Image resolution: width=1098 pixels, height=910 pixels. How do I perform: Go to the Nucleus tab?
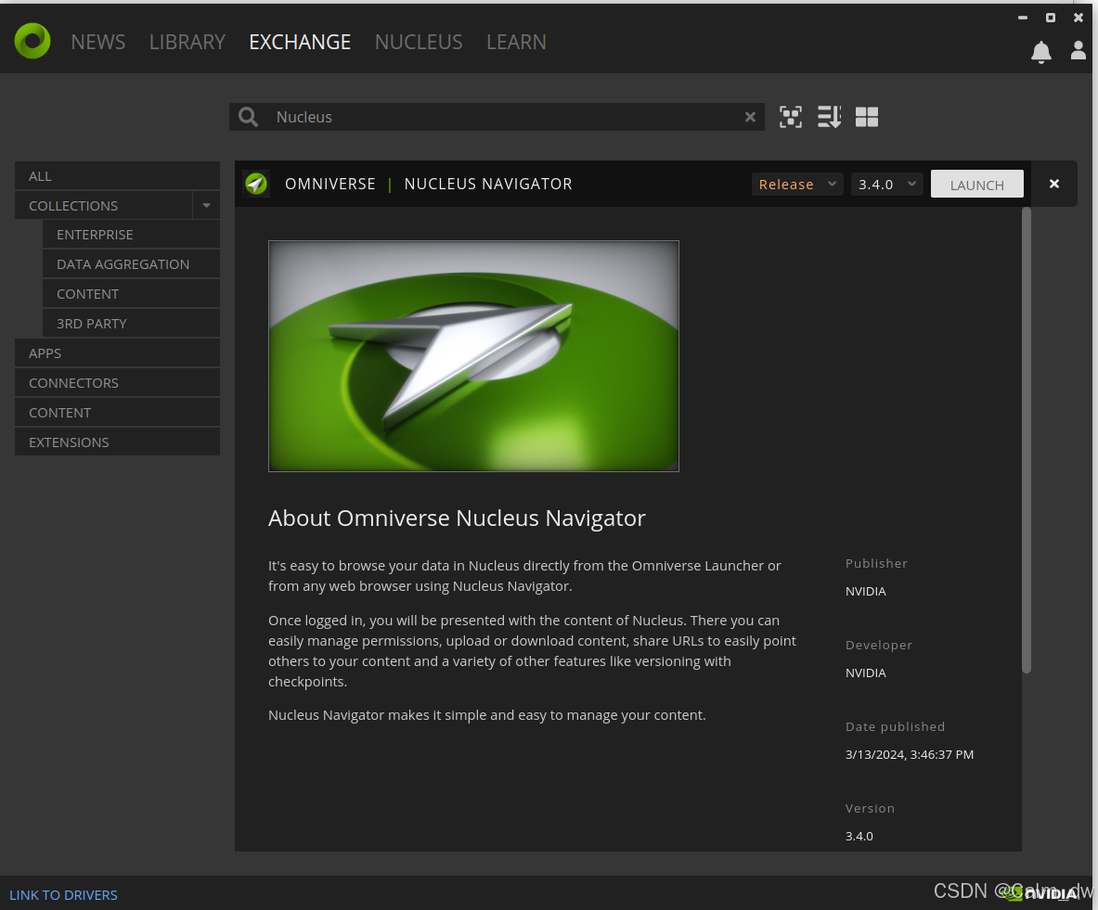click(x=419, y=42)
